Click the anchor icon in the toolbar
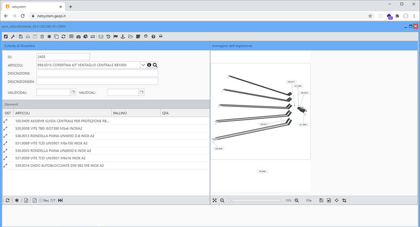Viewport: 420px width, 227px height. coord(123,36)
